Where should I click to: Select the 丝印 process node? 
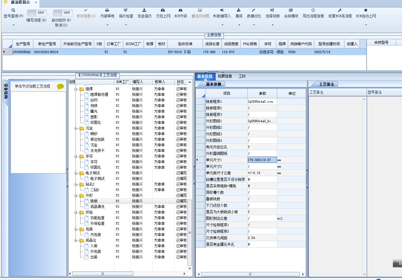coord(94,100)
